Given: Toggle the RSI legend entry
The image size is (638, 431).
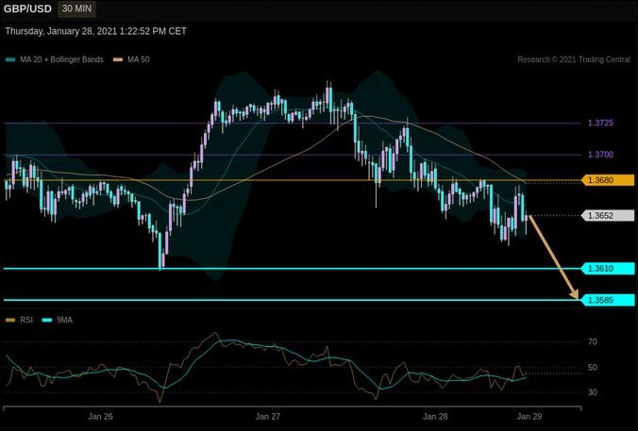Looking at the screenshot, I should click(19, 320).
